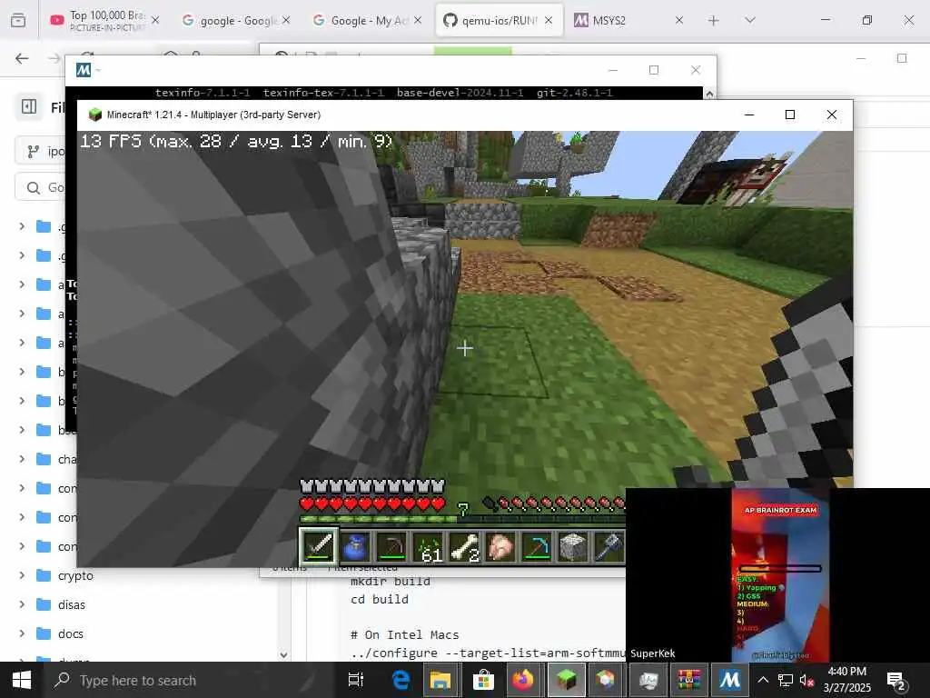
Task: Open the branch selector dropdown
Action: click(42, 152)
